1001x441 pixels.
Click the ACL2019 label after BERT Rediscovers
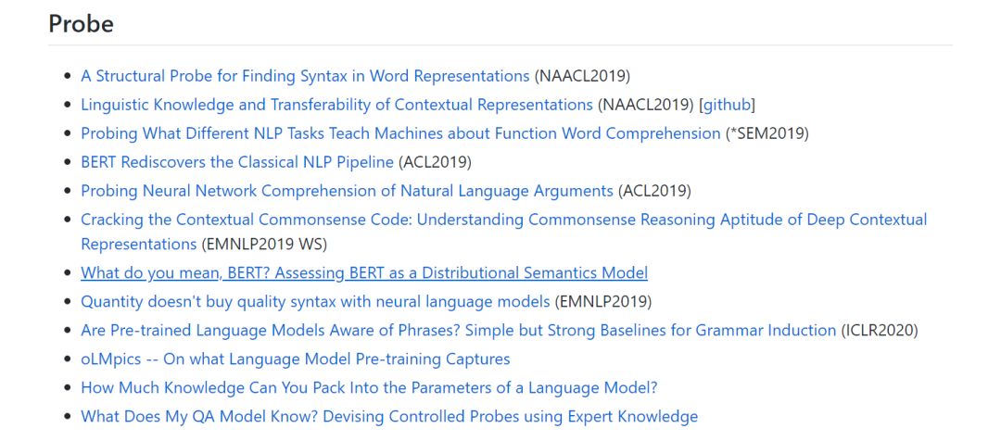pyautogui.click(x=435, y=162)
